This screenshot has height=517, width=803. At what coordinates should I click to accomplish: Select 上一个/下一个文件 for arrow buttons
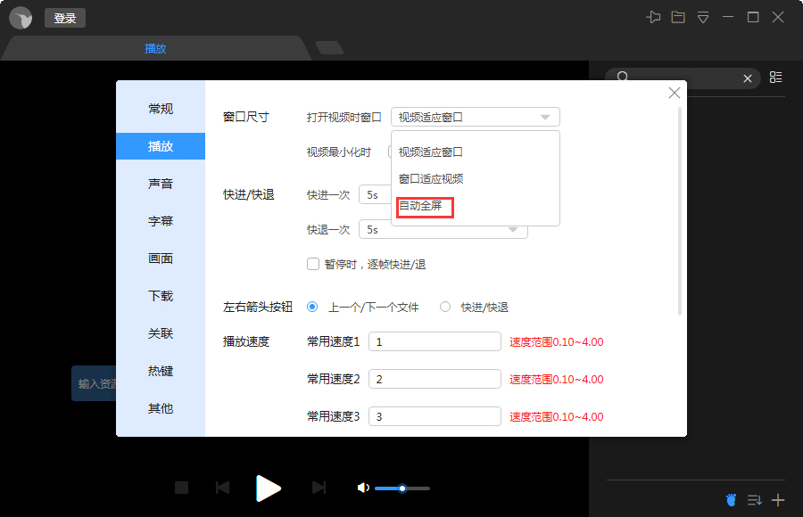coord(311,307)
